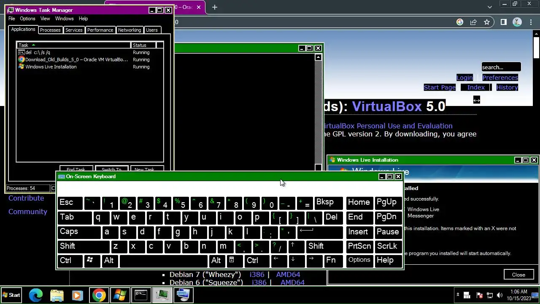
Task: Toggle Fn key on On-Screen Keyboard
Action: [x=332, y=261]
